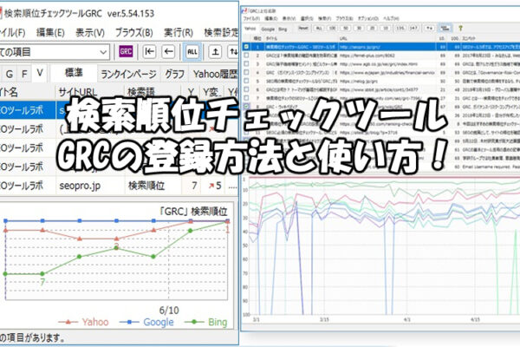This screenshot has width=520, height=347.
Task: Click the jump-to-first arrow toolbar icon
Action: (x=149, y=51)
